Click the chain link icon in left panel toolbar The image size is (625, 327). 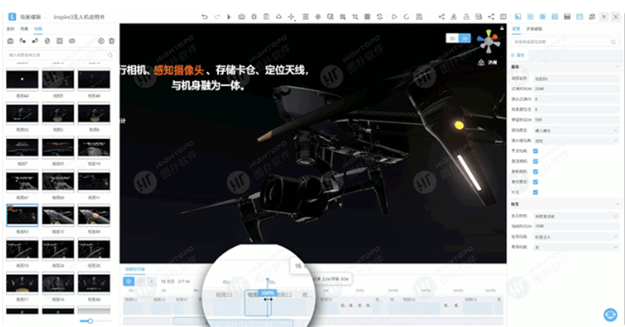[x=72, y=40]
